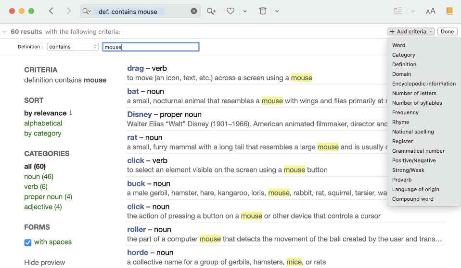This screenshot has height=268, width=461.
Task: Click the definition text field containing 'mouse'
Action: 151,47
